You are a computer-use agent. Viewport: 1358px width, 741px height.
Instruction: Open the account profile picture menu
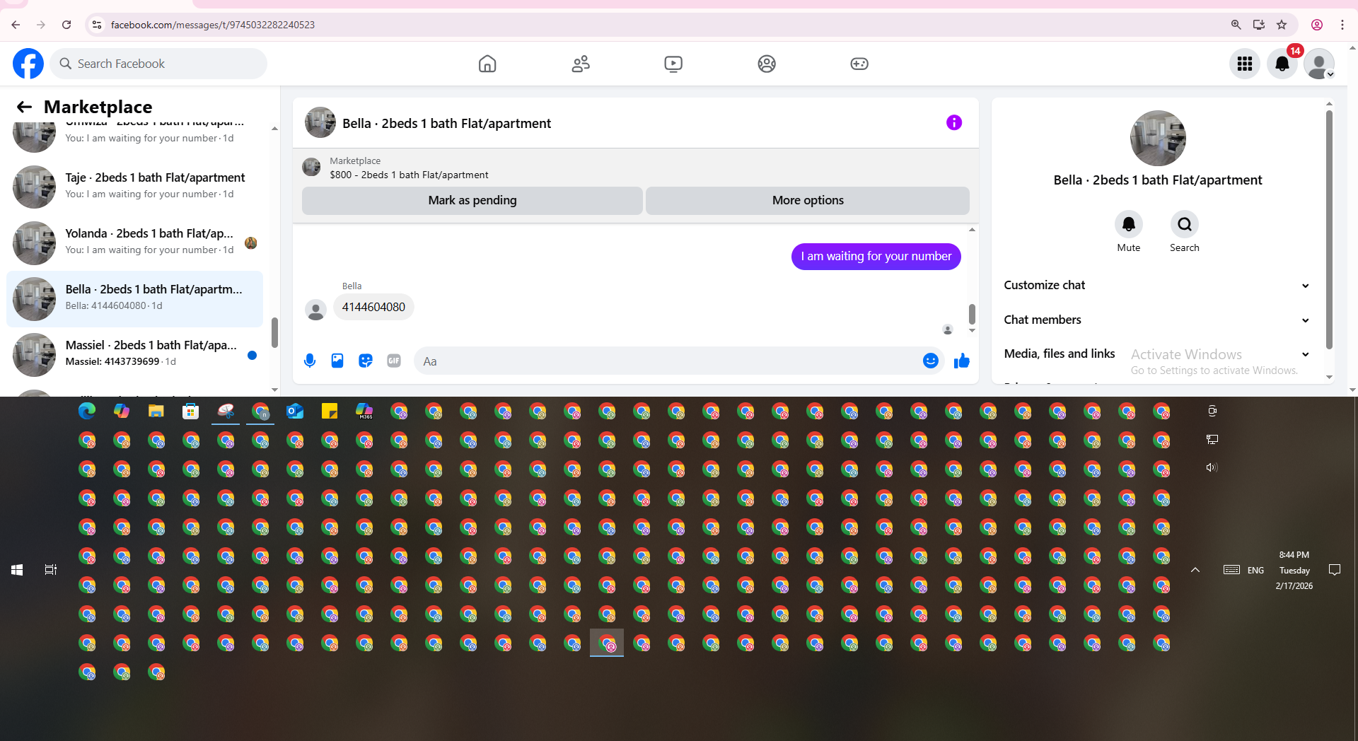[x=1319, y=64]
